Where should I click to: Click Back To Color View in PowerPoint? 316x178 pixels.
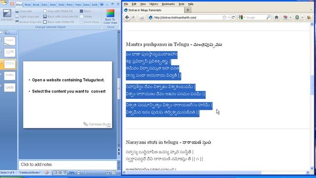click(110, 16)
